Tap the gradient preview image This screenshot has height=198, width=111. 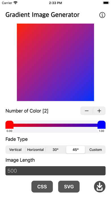coord(55,62)
